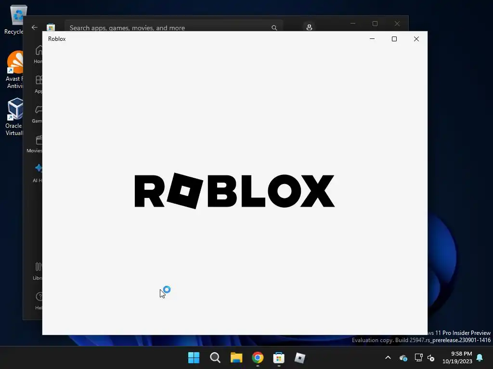
Task: Go back in Microsoft Store
Action: point(35,27)
